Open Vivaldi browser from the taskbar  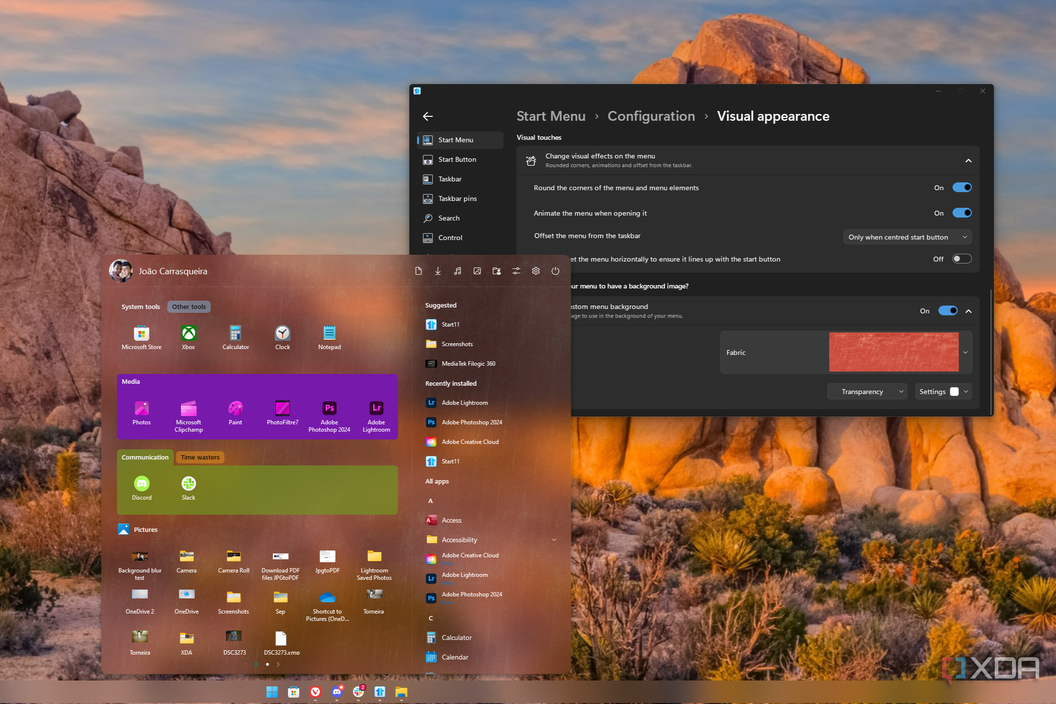click(x=315, y=691)
